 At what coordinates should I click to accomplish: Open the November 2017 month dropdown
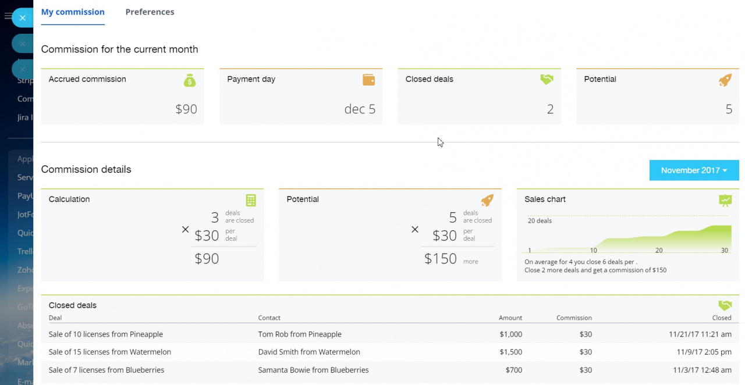[694, 170]
